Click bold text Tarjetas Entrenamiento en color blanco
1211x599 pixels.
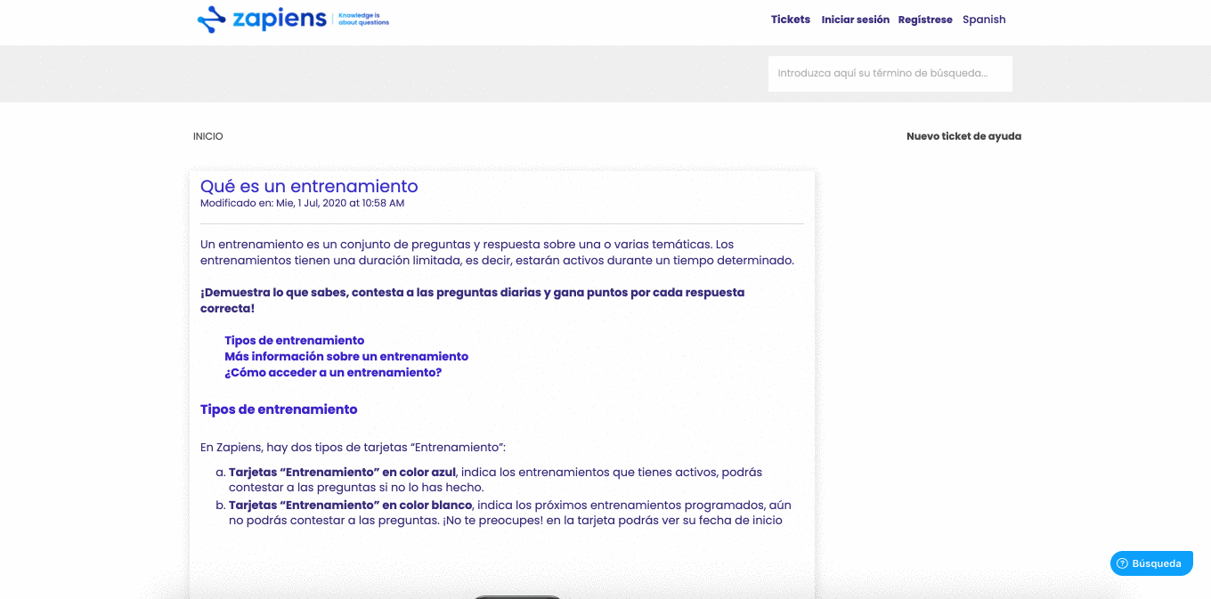350,505
